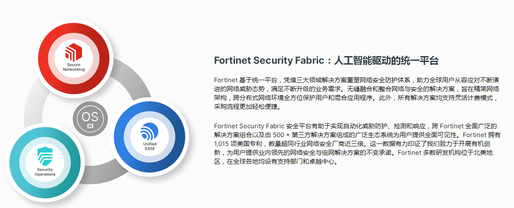Click the teal Security Operations shield icon

click(x=45, y=156)
